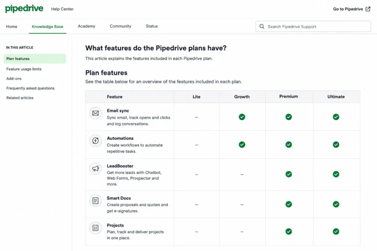Jump to Feature usage limits section
This screenshot has width=377, height=251.
point(24,69)
